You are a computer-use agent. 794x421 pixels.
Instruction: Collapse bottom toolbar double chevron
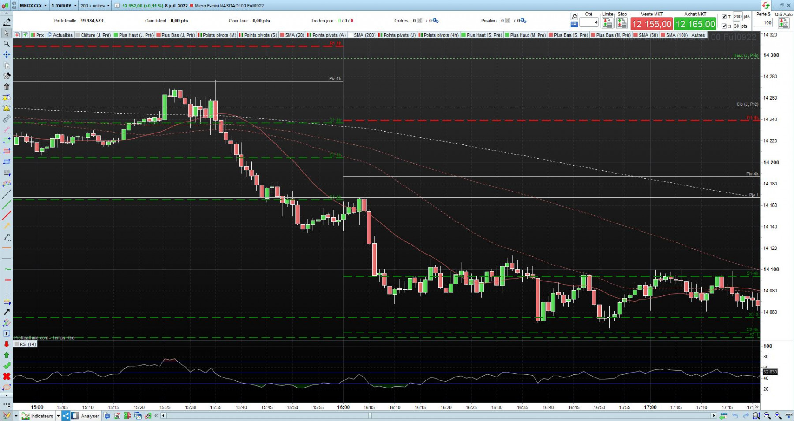pos(156,416)
